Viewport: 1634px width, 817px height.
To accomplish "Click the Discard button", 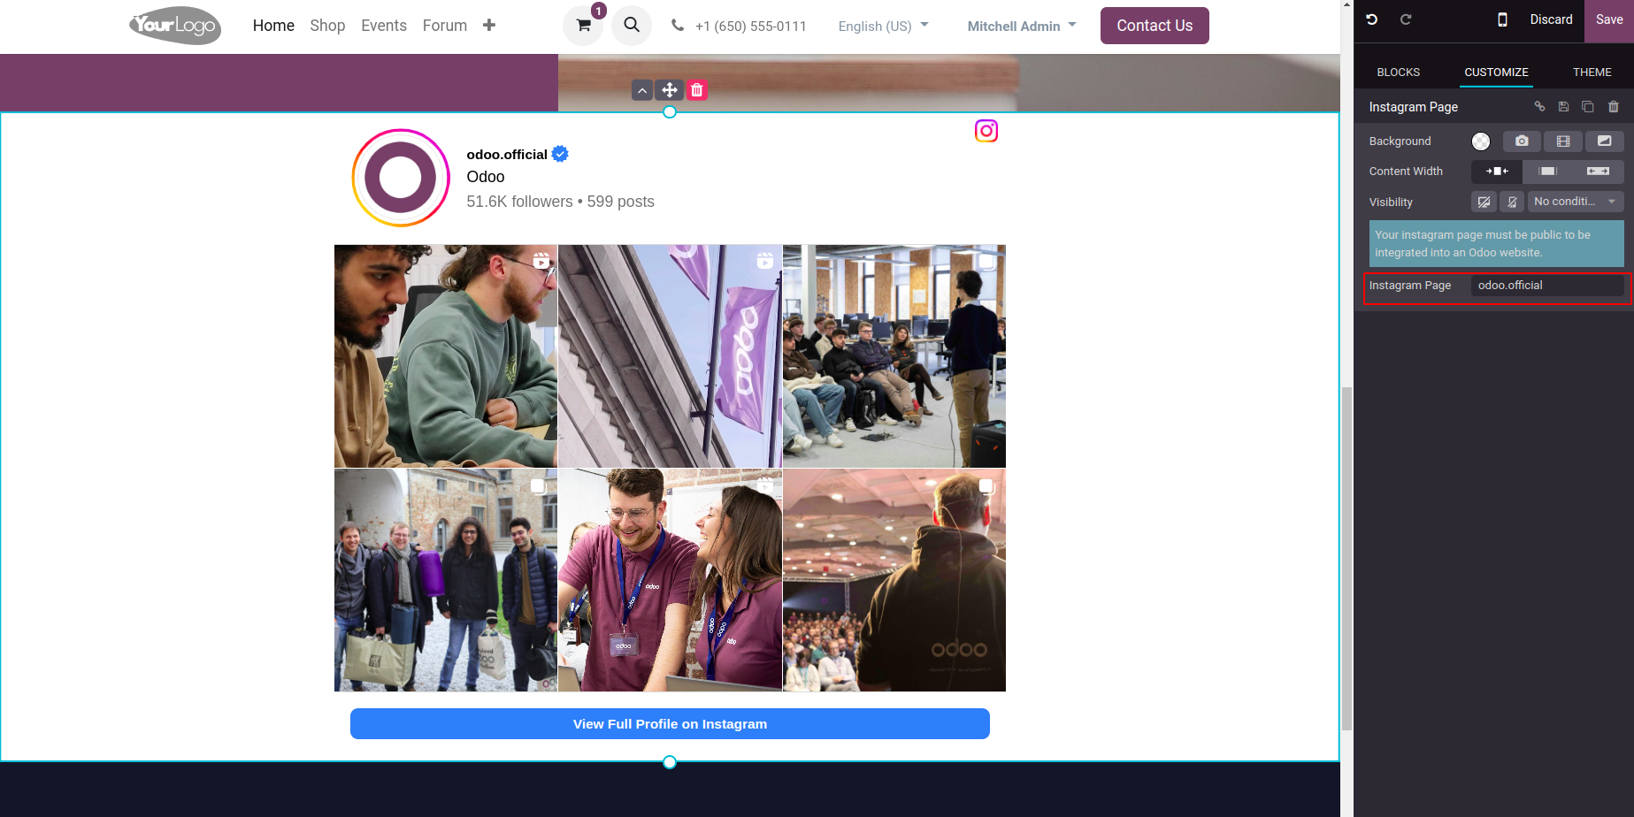I will pos(1551,19).
